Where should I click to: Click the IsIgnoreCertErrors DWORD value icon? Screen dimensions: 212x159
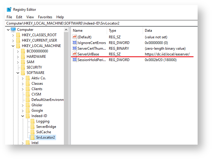tap(75, 43)
